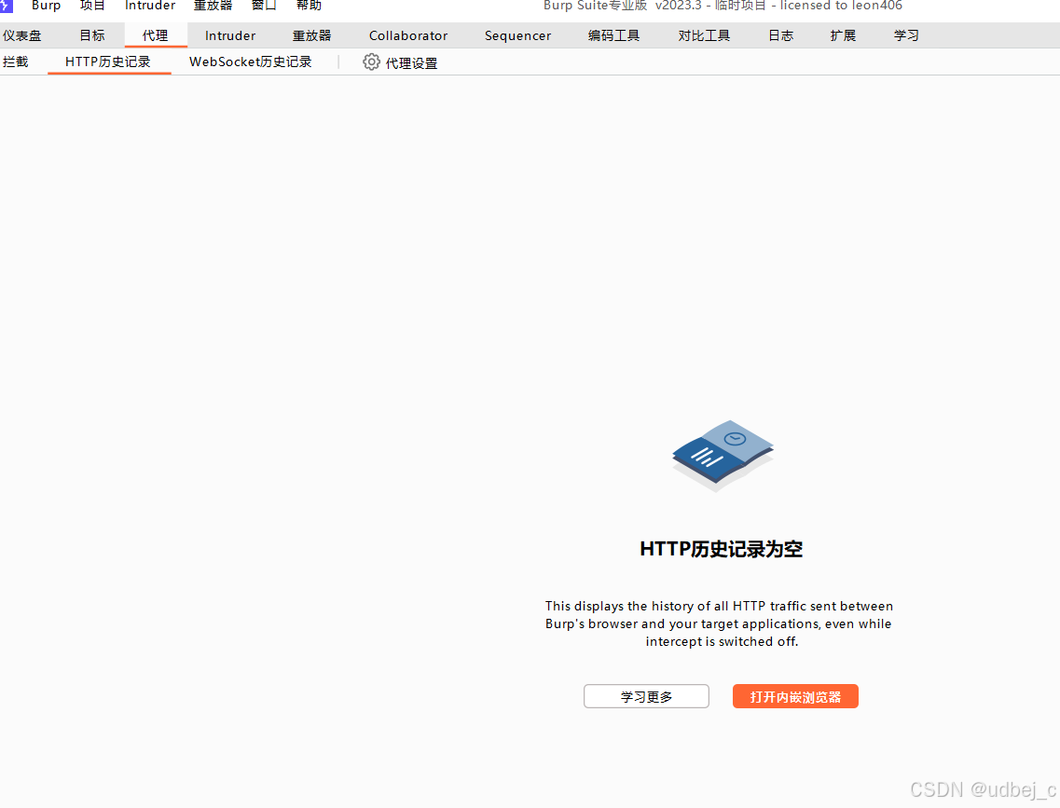Click the description text about HTTP traffic history
This screenshot has height=808, width=1060.
[720, 623]
